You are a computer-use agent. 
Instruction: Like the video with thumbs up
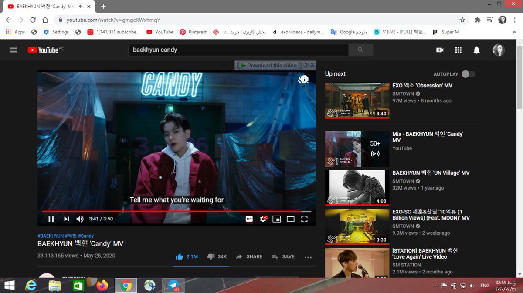(x=186, y=257)
